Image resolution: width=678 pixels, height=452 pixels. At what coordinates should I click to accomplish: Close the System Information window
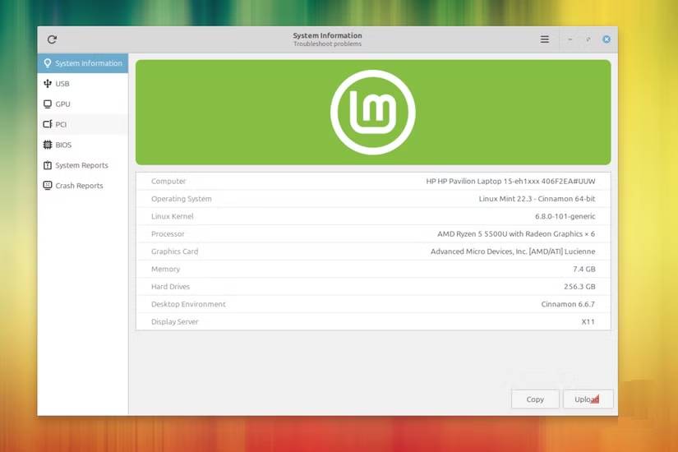[607, 39]
